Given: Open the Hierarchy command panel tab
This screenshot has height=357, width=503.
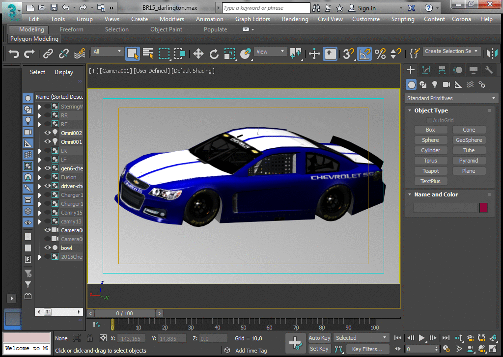Looking at the screenshot, I should click(x=442, y=70).
